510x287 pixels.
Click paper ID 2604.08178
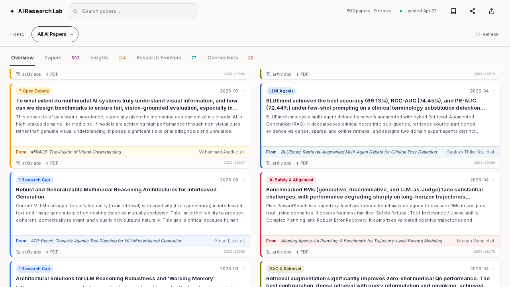[x=484, y=252]
